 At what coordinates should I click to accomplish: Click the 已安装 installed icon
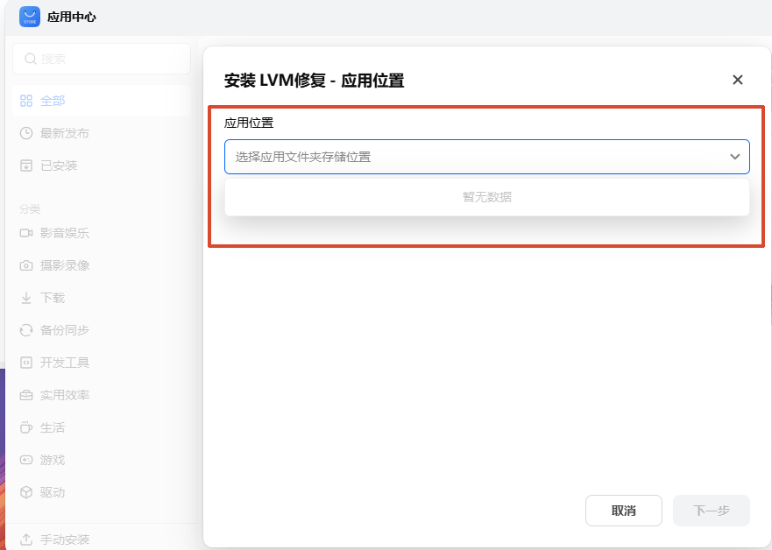(x=26, y=166)
